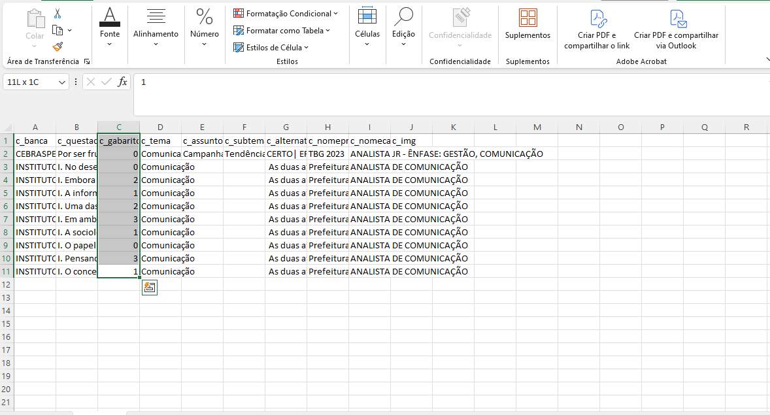Expand the Alinhamento group chevron

[156, 44]
